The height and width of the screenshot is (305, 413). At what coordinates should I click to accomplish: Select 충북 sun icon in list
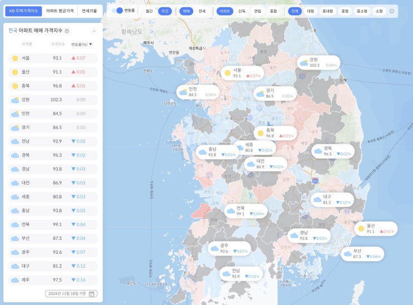(15, 86)
